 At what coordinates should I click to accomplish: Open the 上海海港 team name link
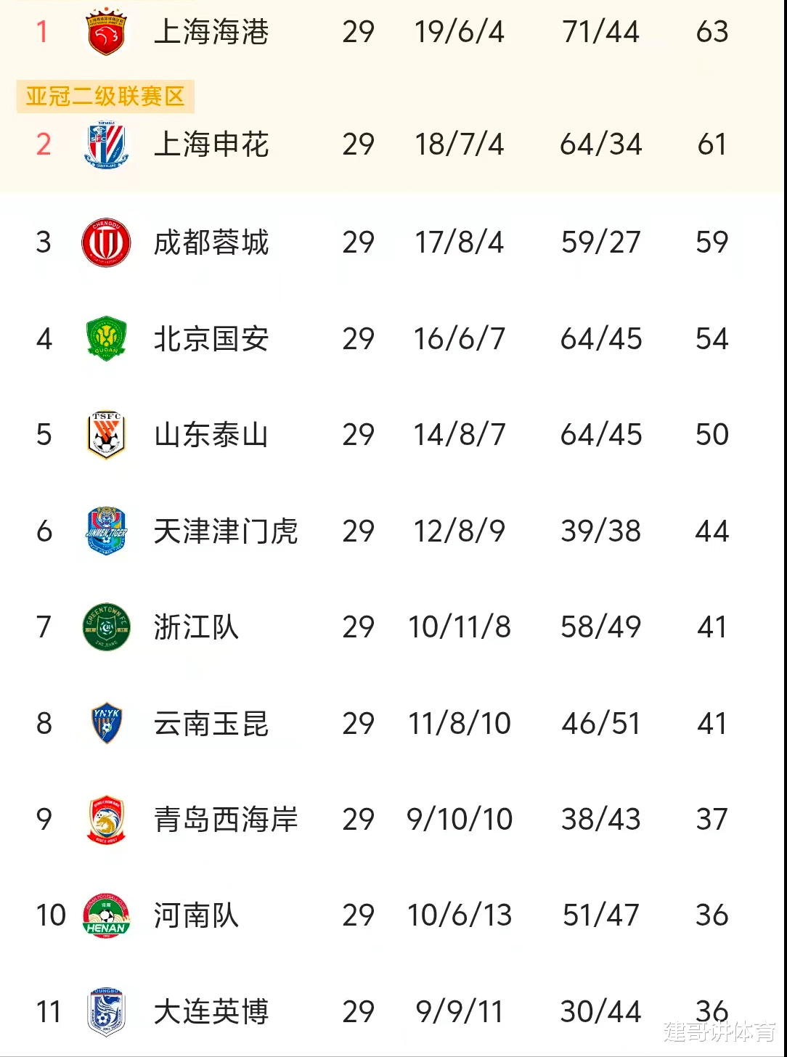click(x=211, y=32)
